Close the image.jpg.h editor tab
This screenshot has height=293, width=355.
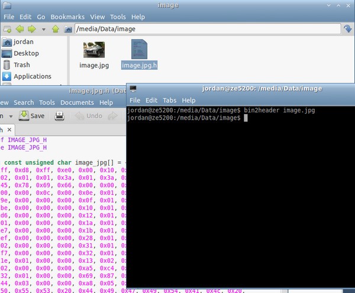[x=9, y=130]
